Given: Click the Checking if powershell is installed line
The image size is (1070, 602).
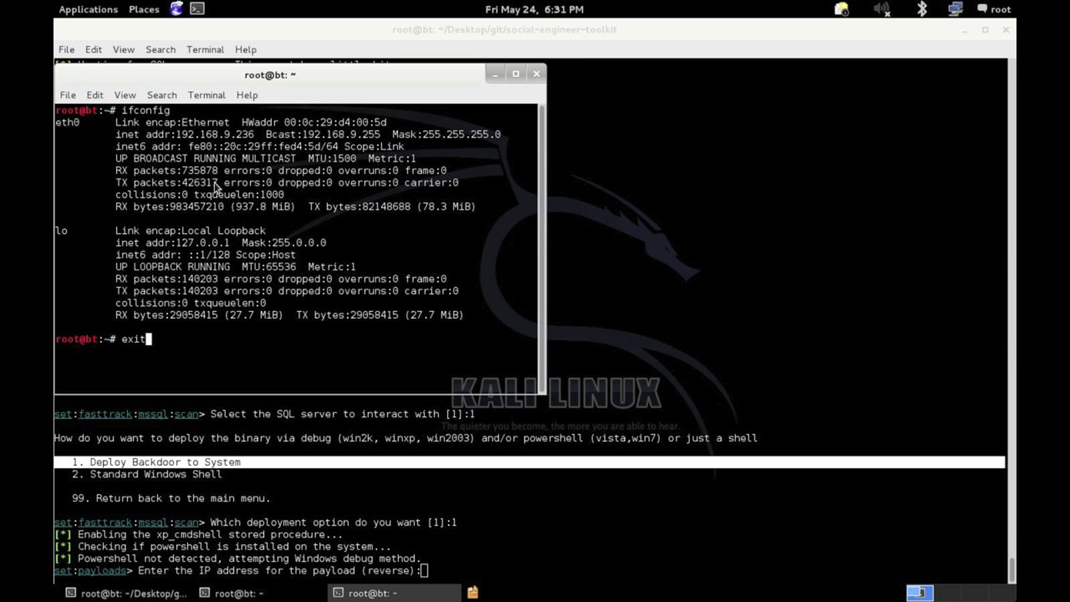Looking at the screenshot, I should click(222, 546).
